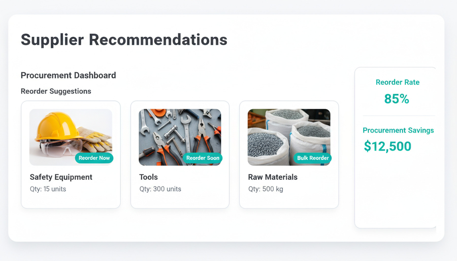This screenshot has width=457, height=261.
Task: Click the 85% reorder rate value
Action: tap(397, 99)
